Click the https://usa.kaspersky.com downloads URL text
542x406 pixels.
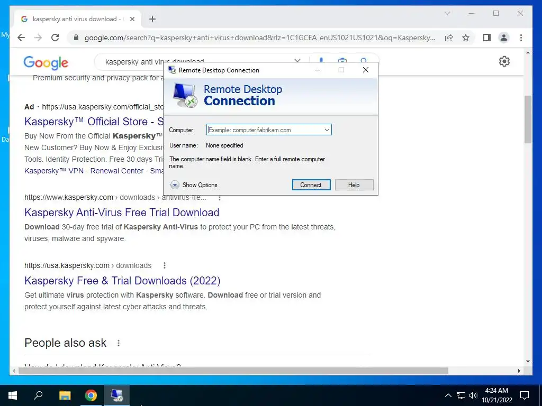pyautogui.click(x=88, y=265)
